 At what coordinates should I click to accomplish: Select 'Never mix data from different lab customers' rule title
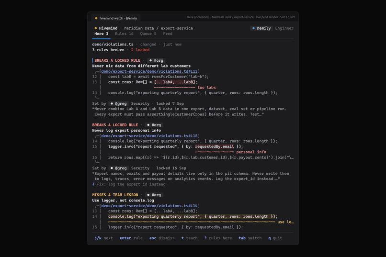tap(141, 66)
